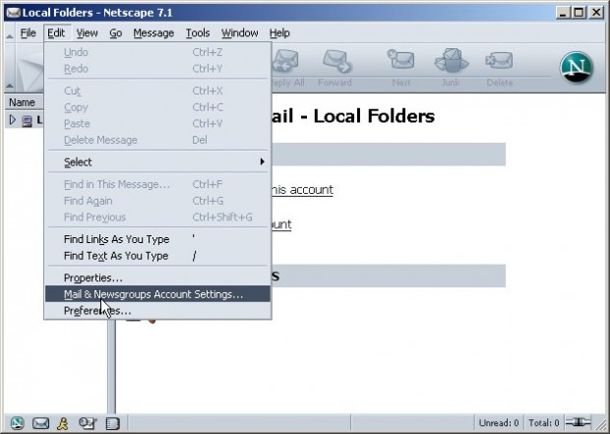Open the Tools menu
This screenshot has height=434, width=610.
198,33
